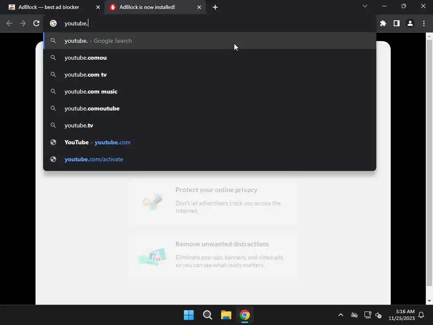
Task: Close the 'AdBlock is now installed!' tab
Action: 199,7
